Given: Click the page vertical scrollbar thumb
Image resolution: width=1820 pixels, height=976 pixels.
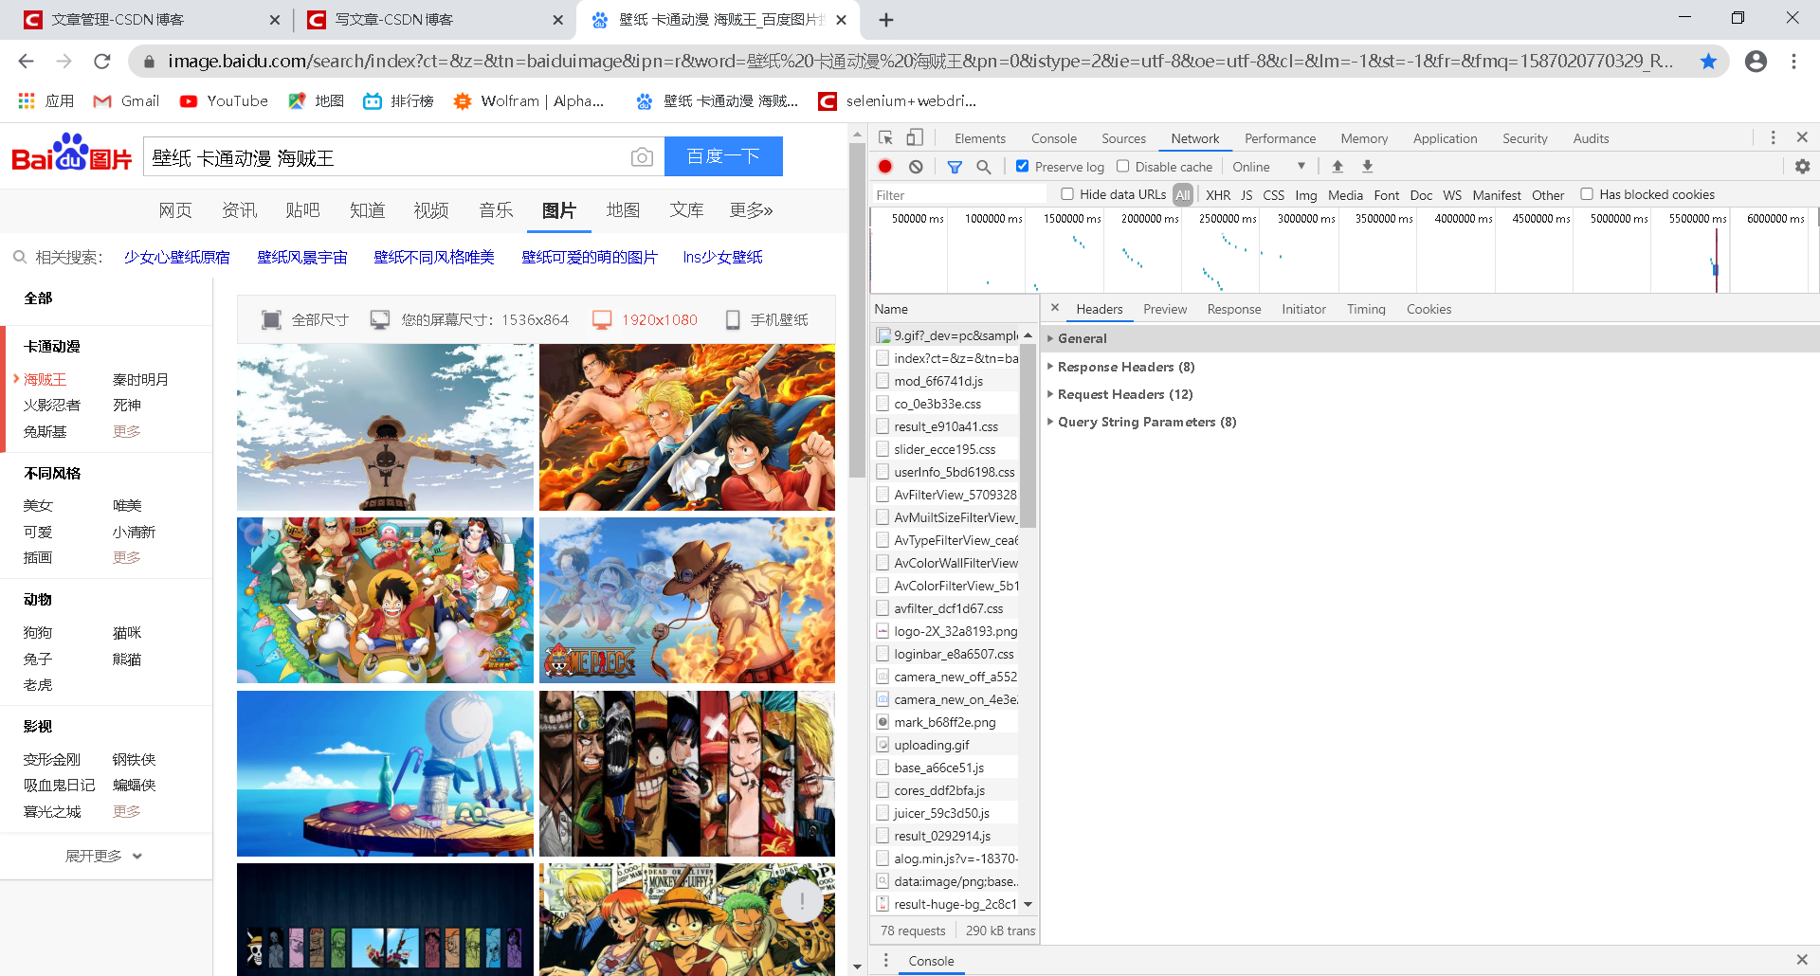Looking at the screenshot, I should pyautogui.click(x=857, y=310).
